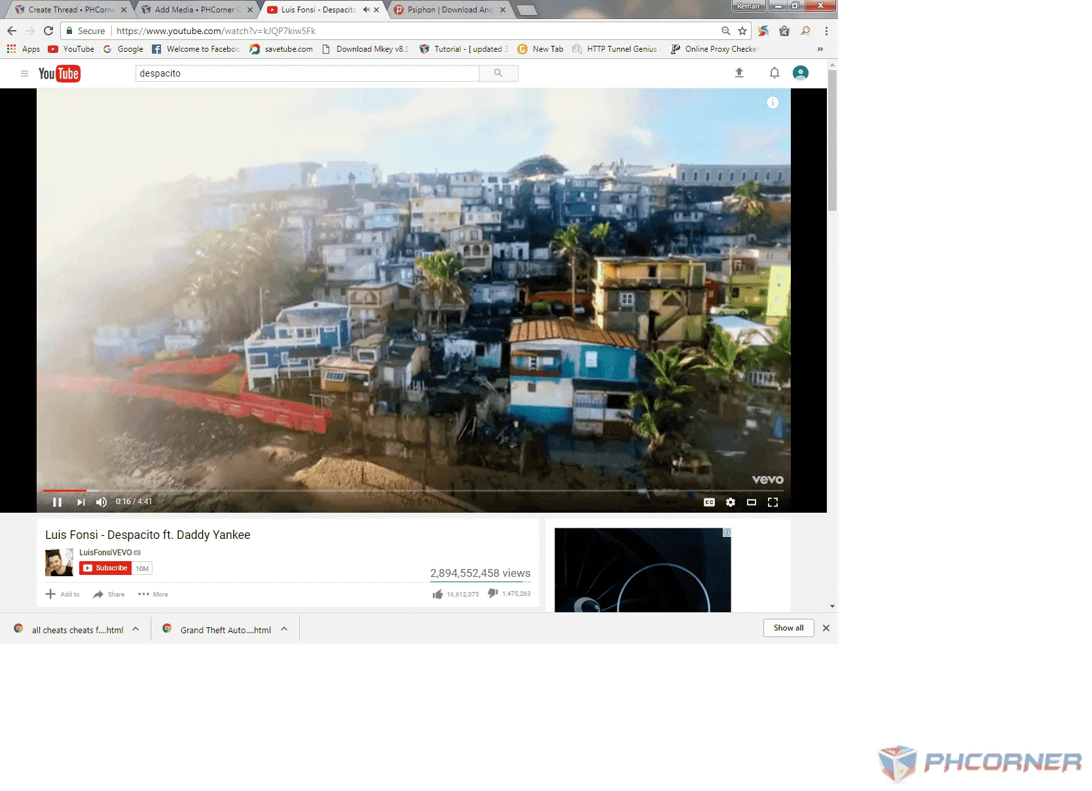
Task: Open Apps bookmarks shortcut
Action: [x=24, y=49]
